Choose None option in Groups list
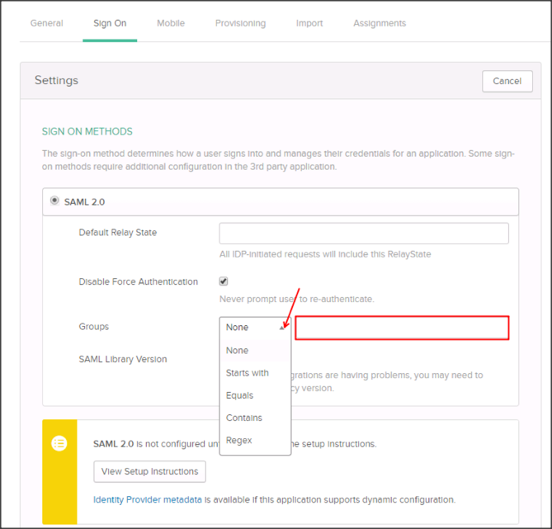 click(238, 351)
